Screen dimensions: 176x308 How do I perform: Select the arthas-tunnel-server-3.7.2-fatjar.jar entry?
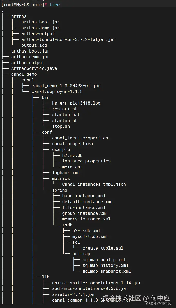tap(68, 39)
